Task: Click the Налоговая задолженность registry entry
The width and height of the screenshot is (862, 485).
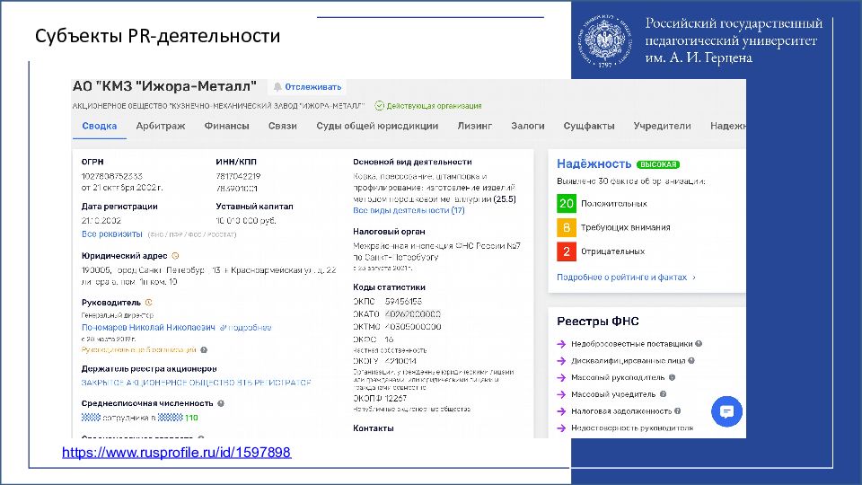Action: pos(621,411)
